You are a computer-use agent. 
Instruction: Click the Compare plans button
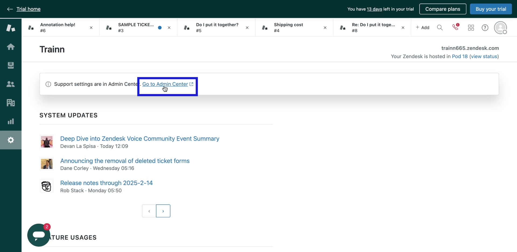[443, 9]
